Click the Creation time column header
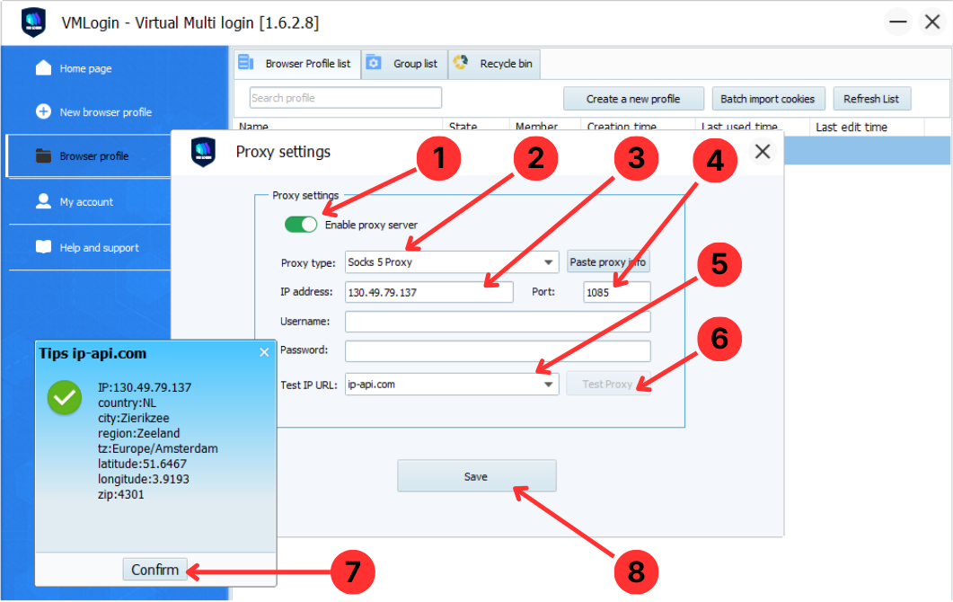The image size is (953, 602). (x=622, y=127)
